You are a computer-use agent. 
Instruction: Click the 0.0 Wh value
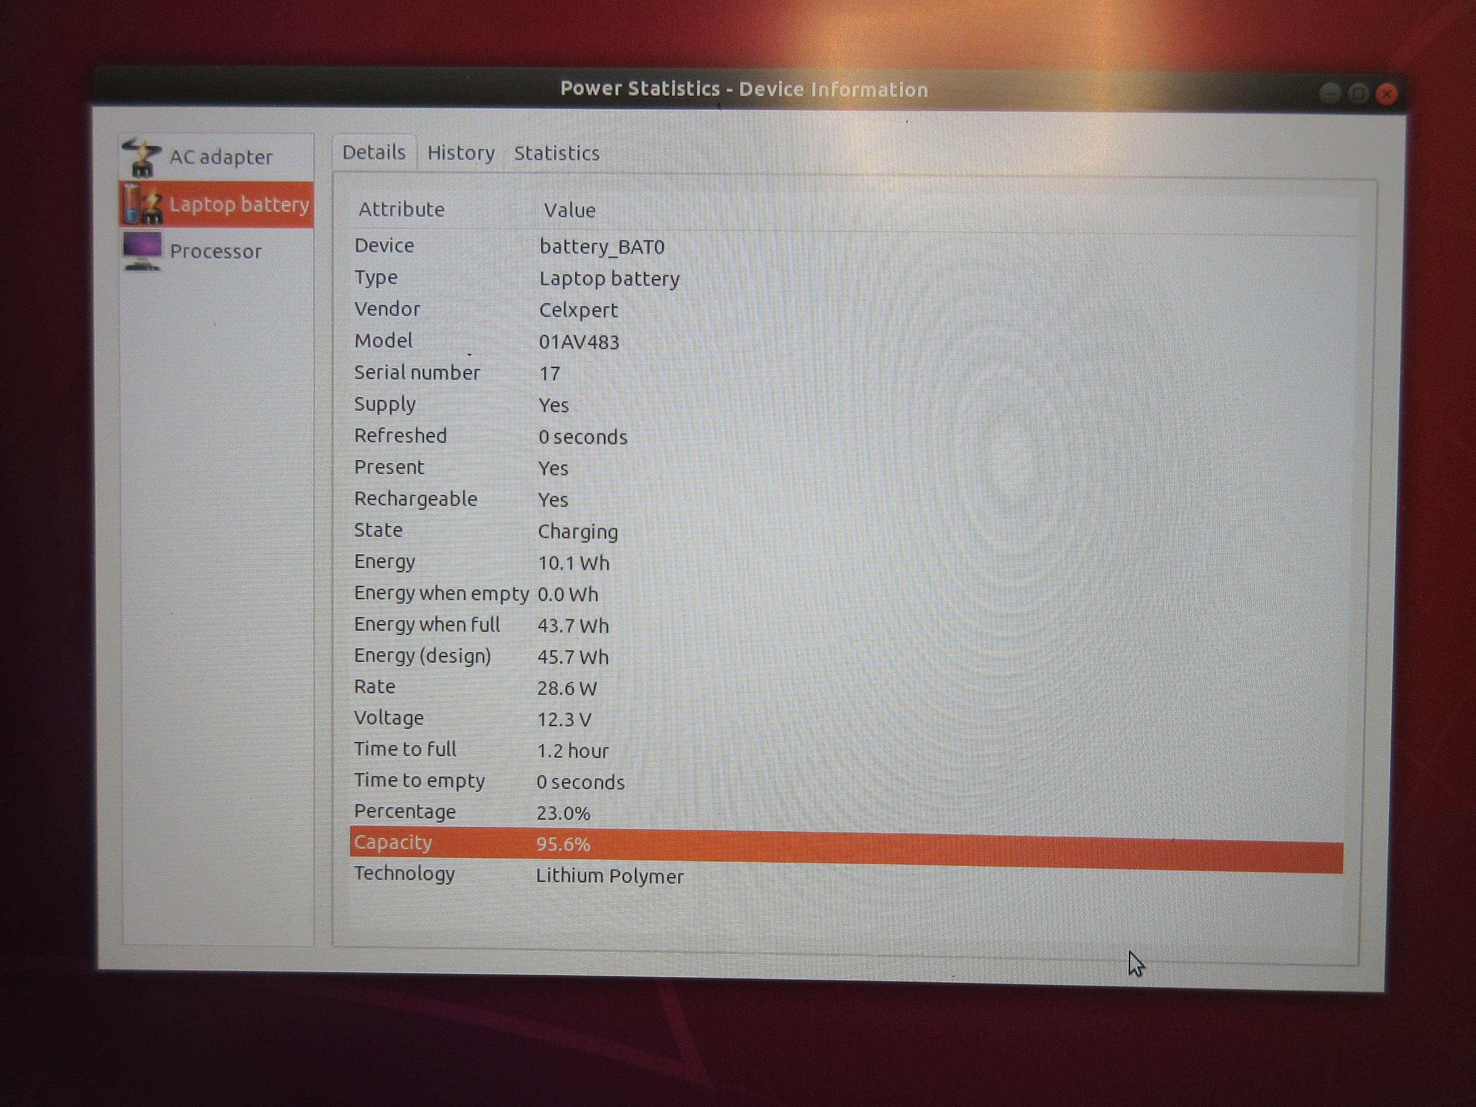tap(568, 595)
